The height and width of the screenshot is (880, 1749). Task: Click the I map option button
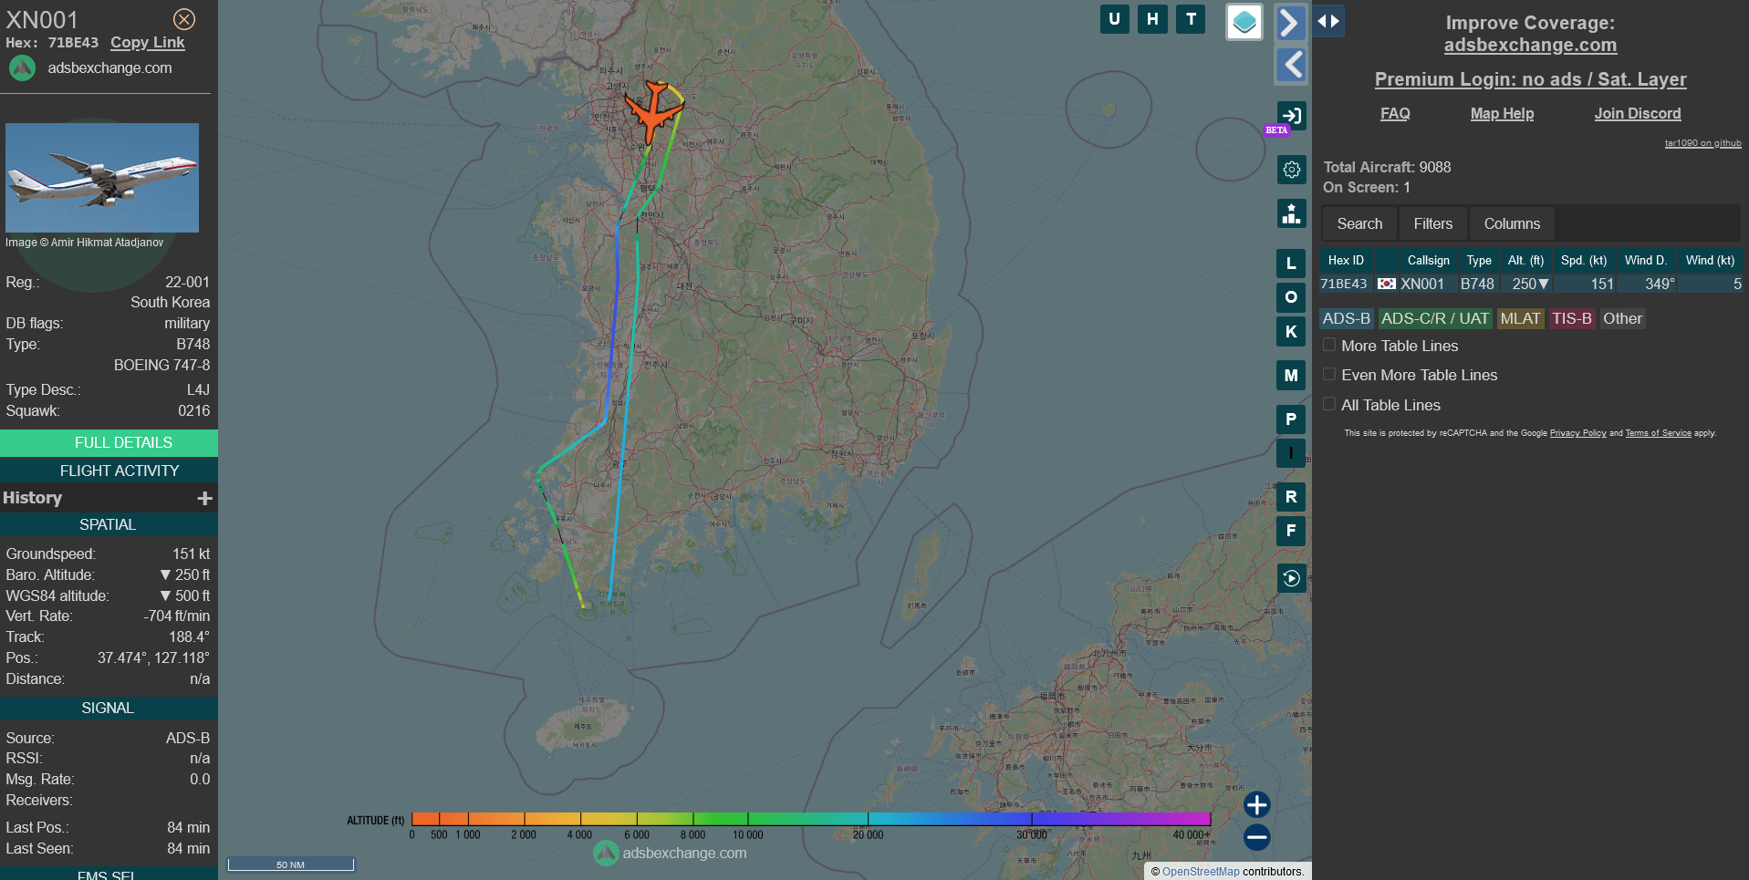pyautogui.click(x=1291, y=453)
